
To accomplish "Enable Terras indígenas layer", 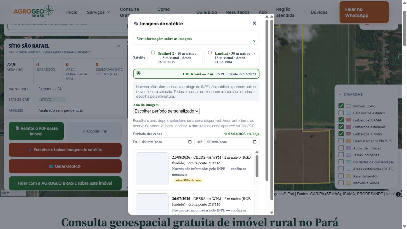I will (x=341, y=155).
